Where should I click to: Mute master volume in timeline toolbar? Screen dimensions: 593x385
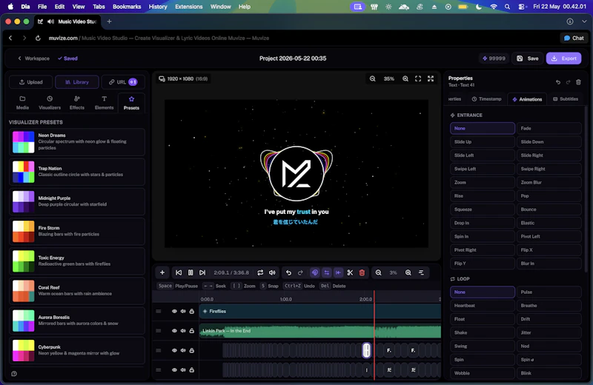coord(272,272)
